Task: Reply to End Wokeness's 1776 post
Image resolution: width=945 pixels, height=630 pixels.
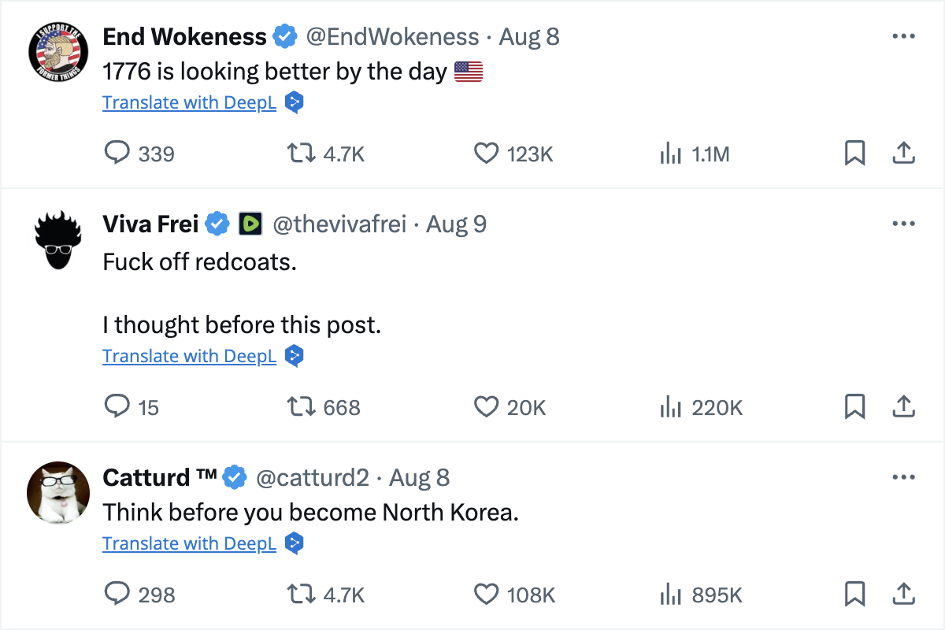Action: 117,153
